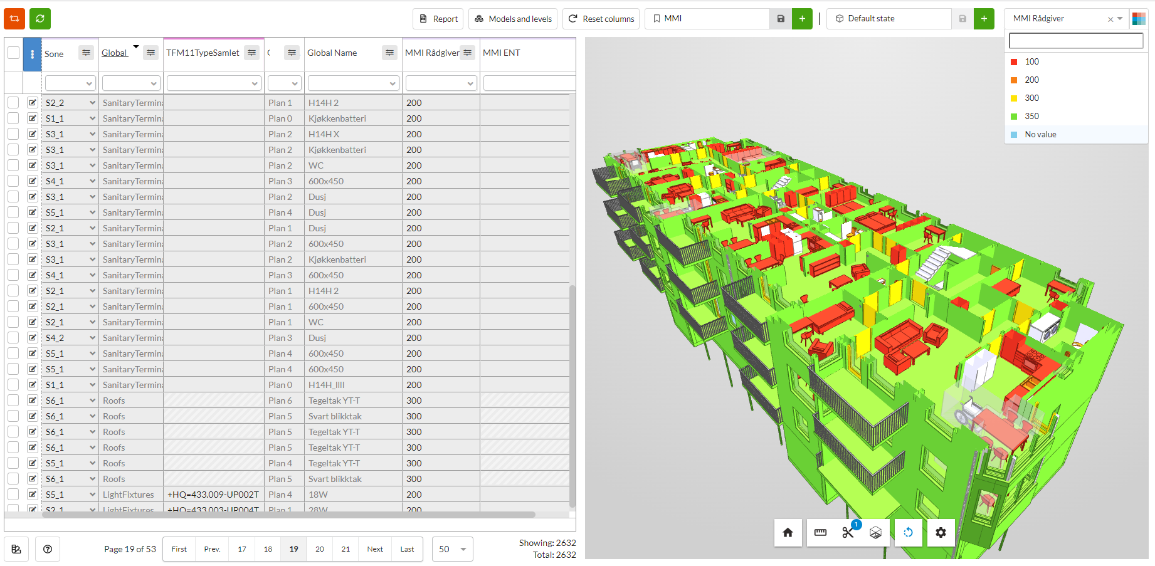This screenshot has height=566, width=1155.
Task: Click the orange sync icon button
Action: click(x=14, y=19)
